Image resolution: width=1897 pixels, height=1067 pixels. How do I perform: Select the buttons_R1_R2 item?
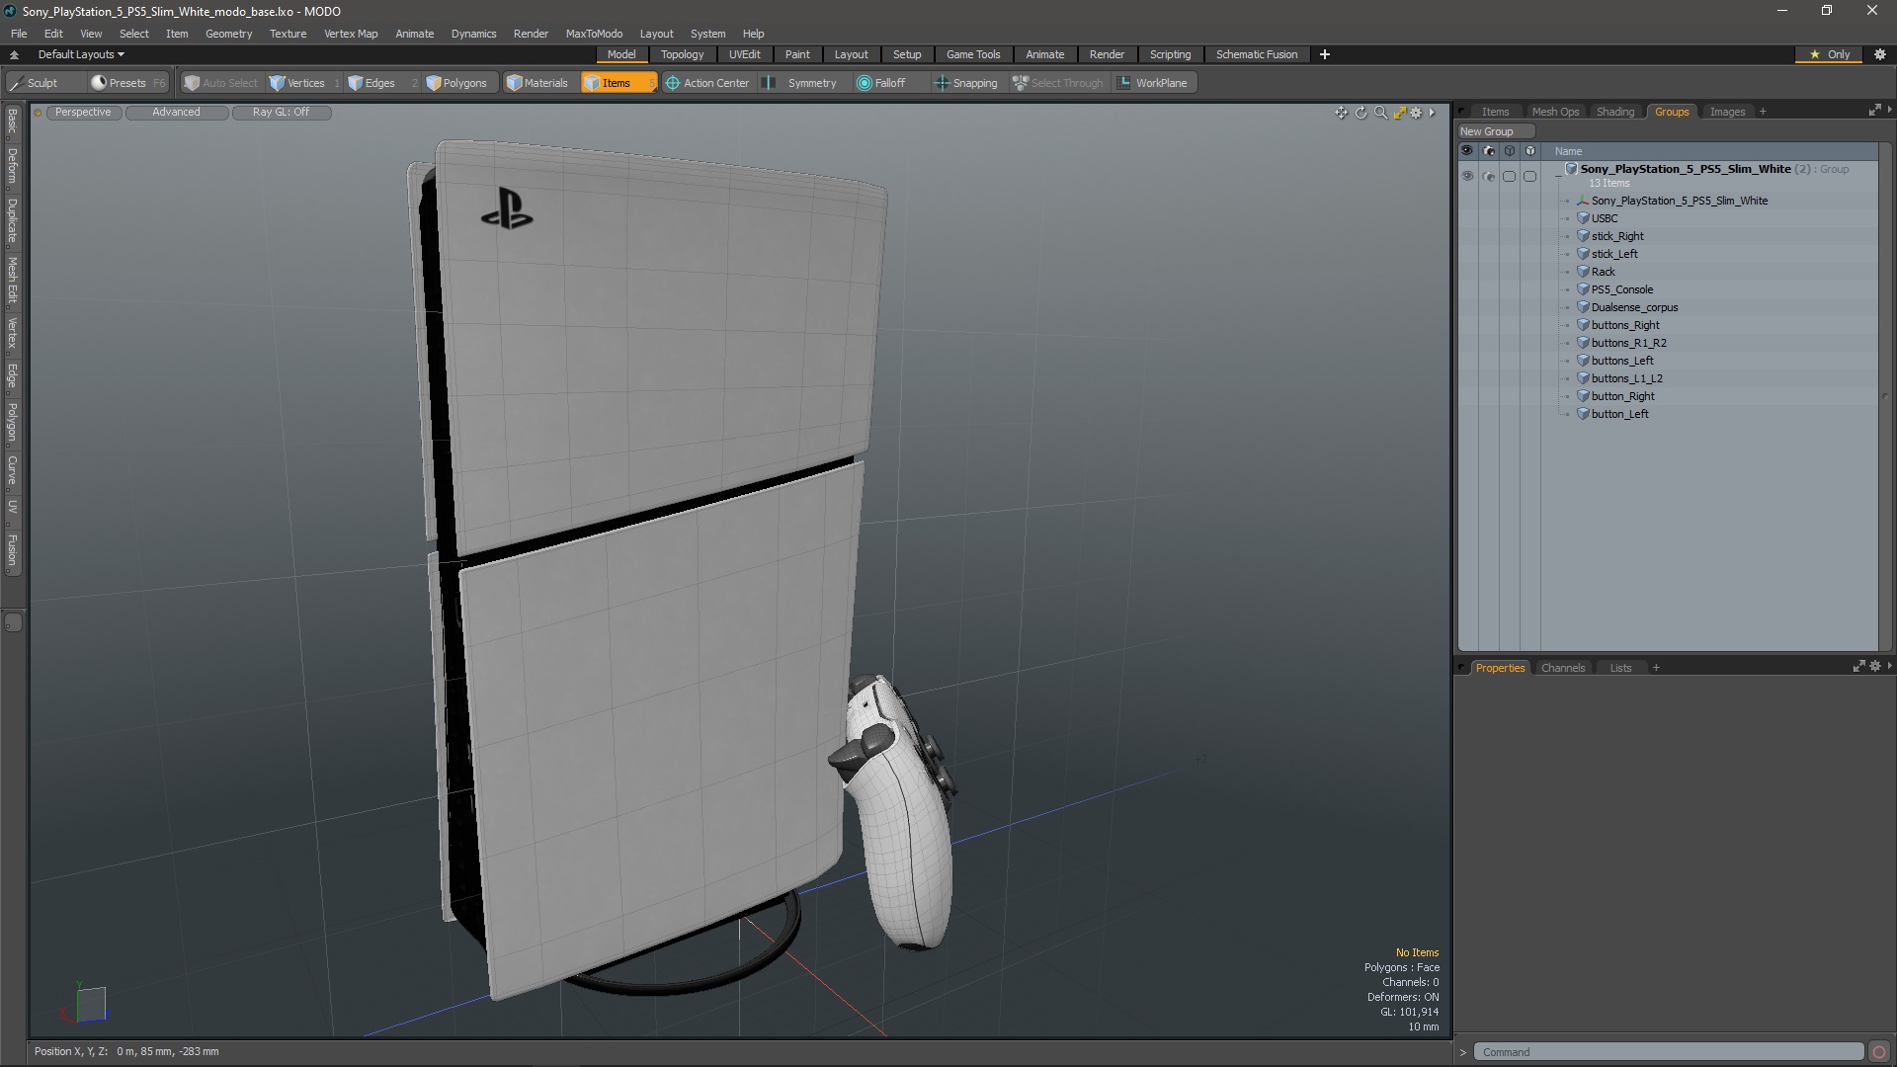coord(1628,343)
